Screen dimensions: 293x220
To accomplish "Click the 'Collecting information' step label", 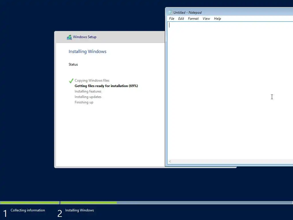I will click(28, 210).
